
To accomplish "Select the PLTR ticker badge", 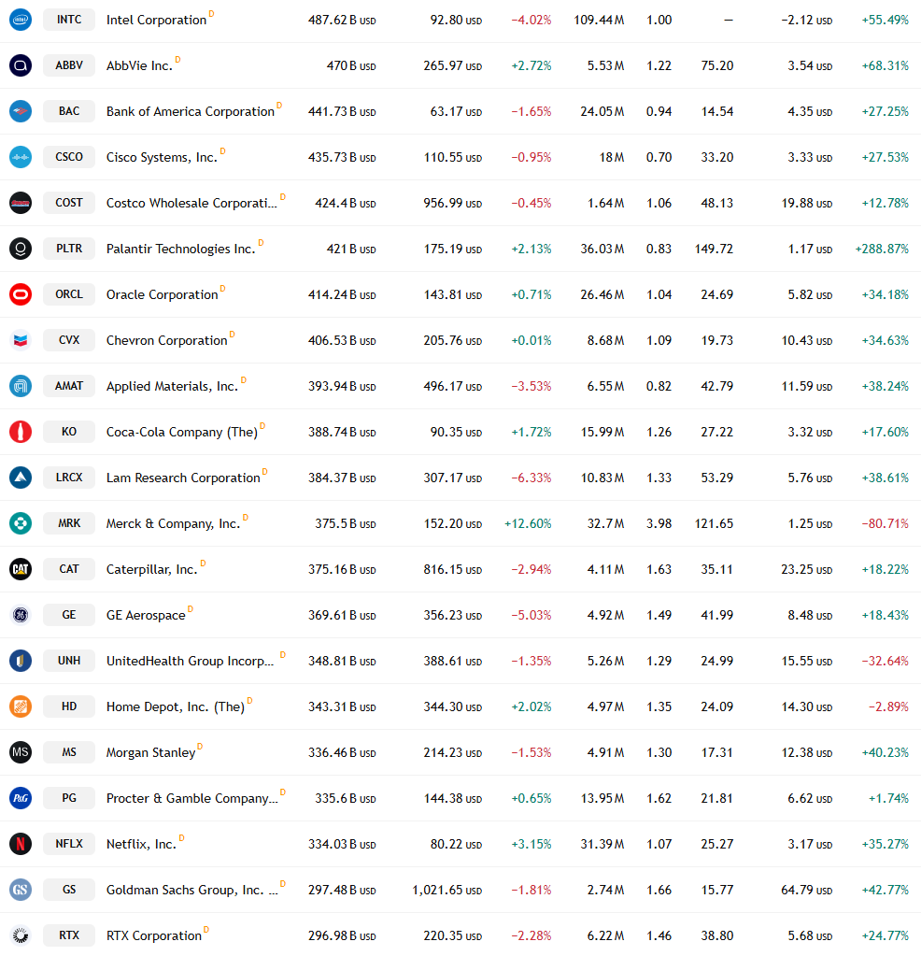I will (69, 249).
